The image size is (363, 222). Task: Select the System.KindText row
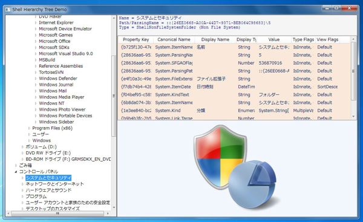[234, 95]
